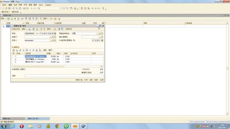
Task: Click Refresh icon in purchase plan list toolbar
Action: (51, 19)
